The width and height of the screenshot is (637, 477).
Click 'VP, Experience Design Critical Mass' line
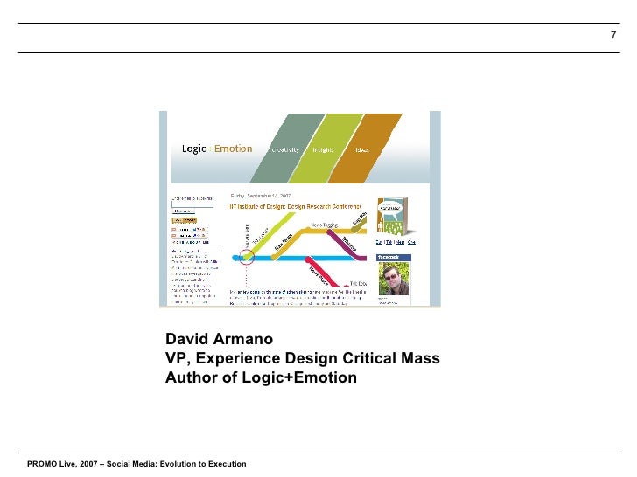(303, 358)
